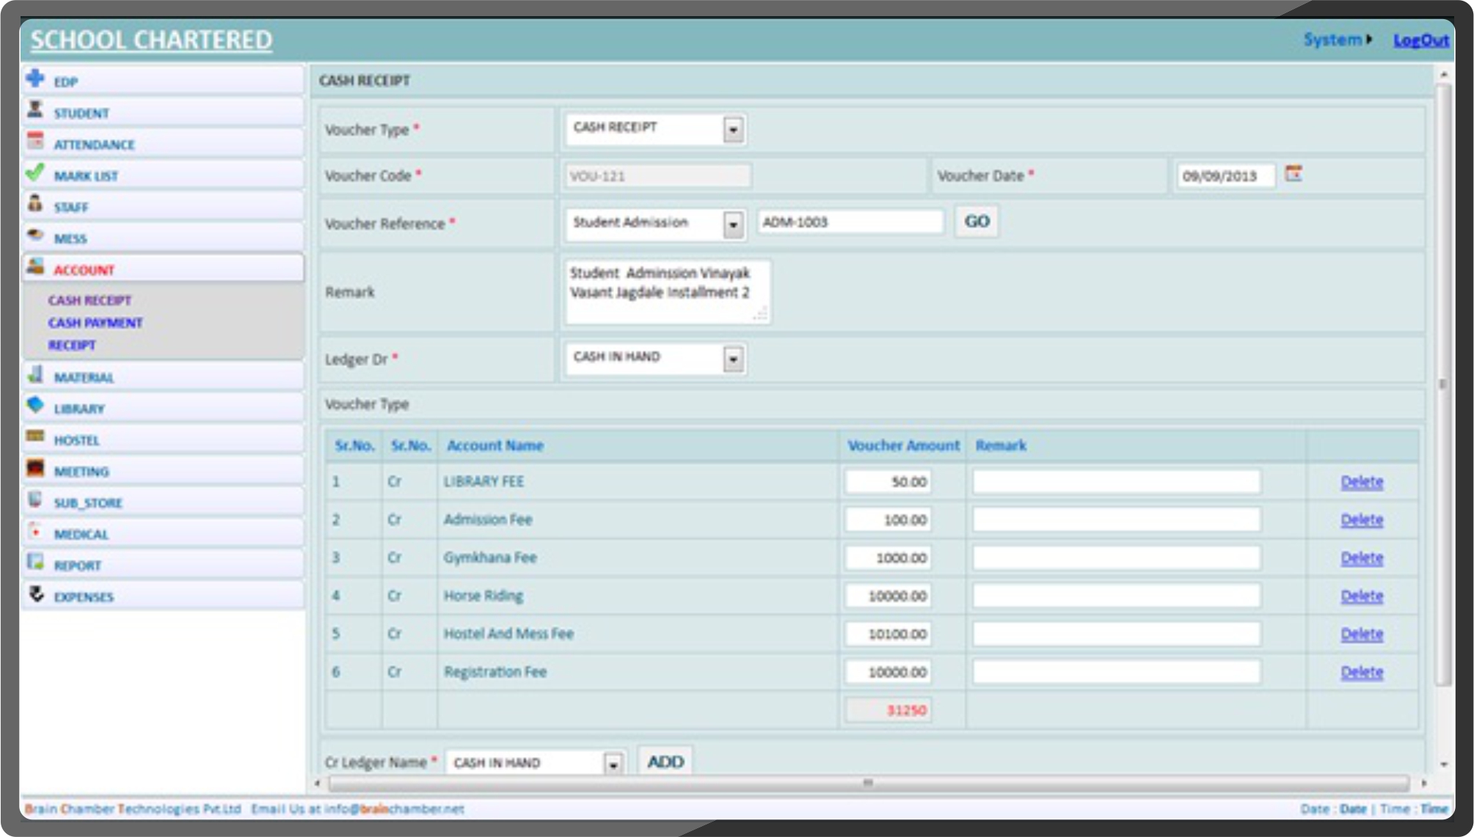Open the REPORT menu
1474x837 pixels.
pos(163,566)
